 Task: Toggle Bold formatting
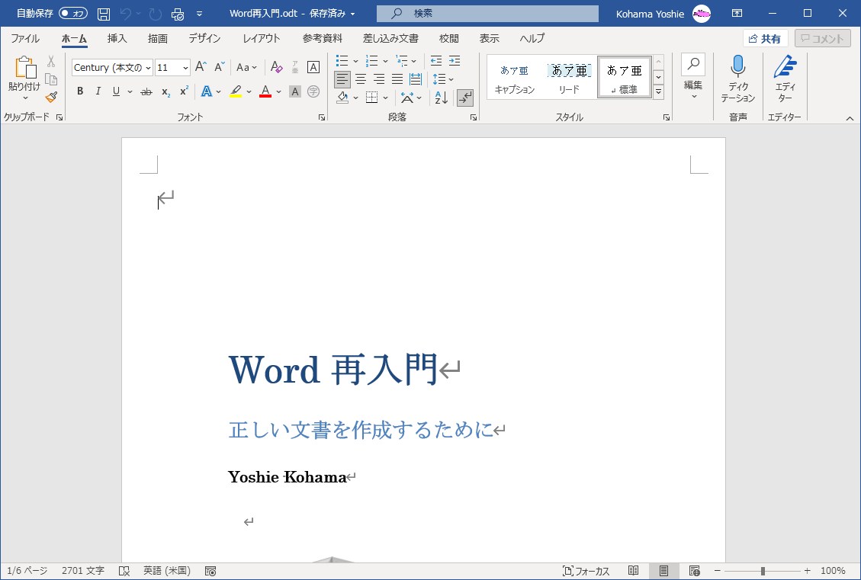80,91
